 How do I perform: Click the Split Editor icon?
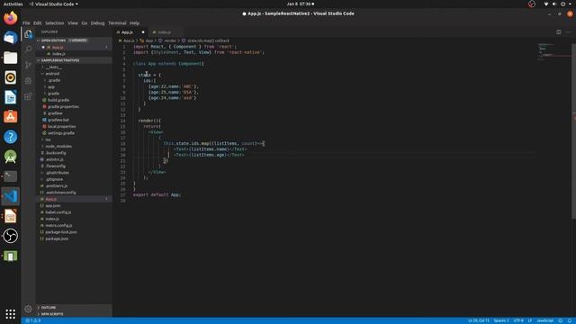tap(558, 32)
